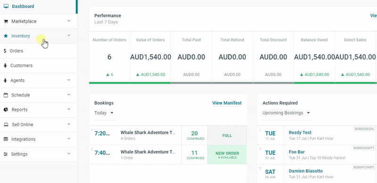This screenshot has height=183, width=377.
Task: Click the Schedule calendar icon
Action: [x=6, y=95]
